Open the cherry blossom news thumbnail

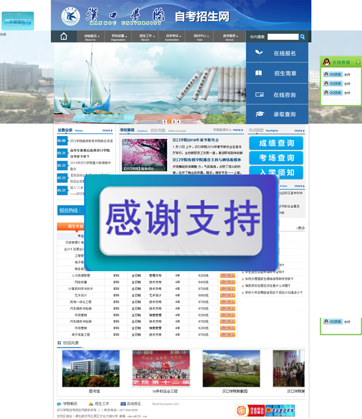tap(144, 155)
